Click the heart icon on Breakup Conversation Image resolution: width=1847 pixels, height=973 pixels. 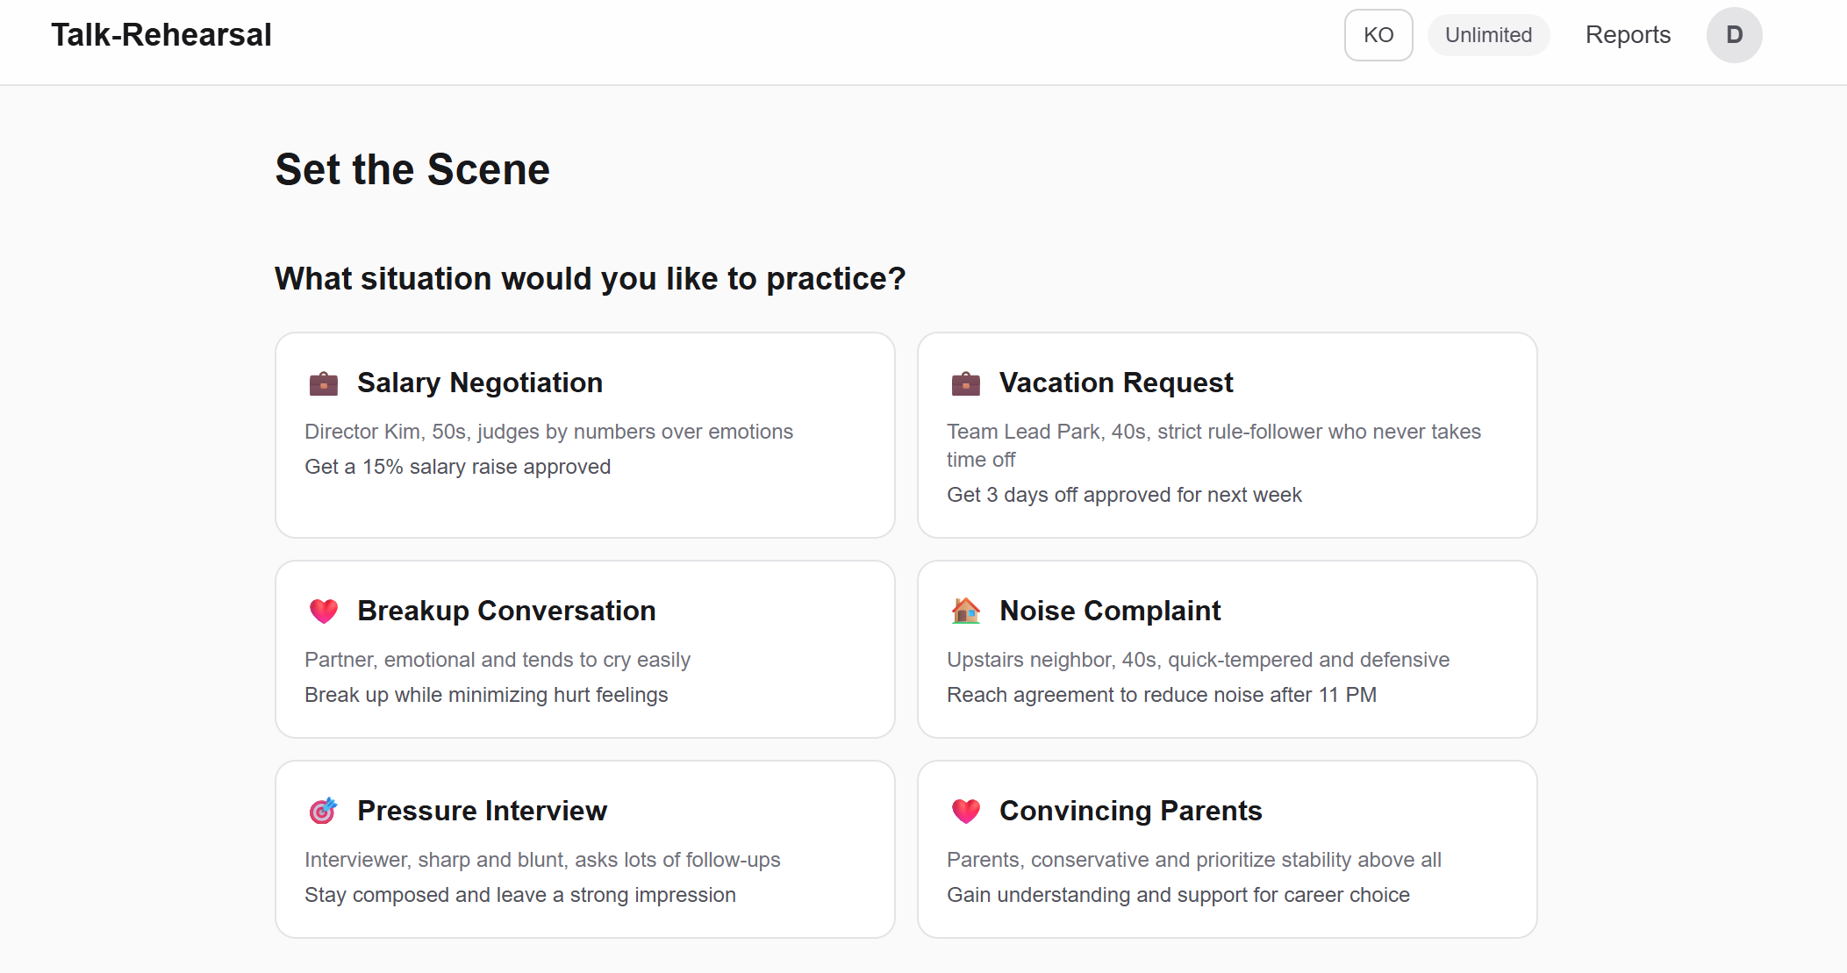[x=323, y=611]
